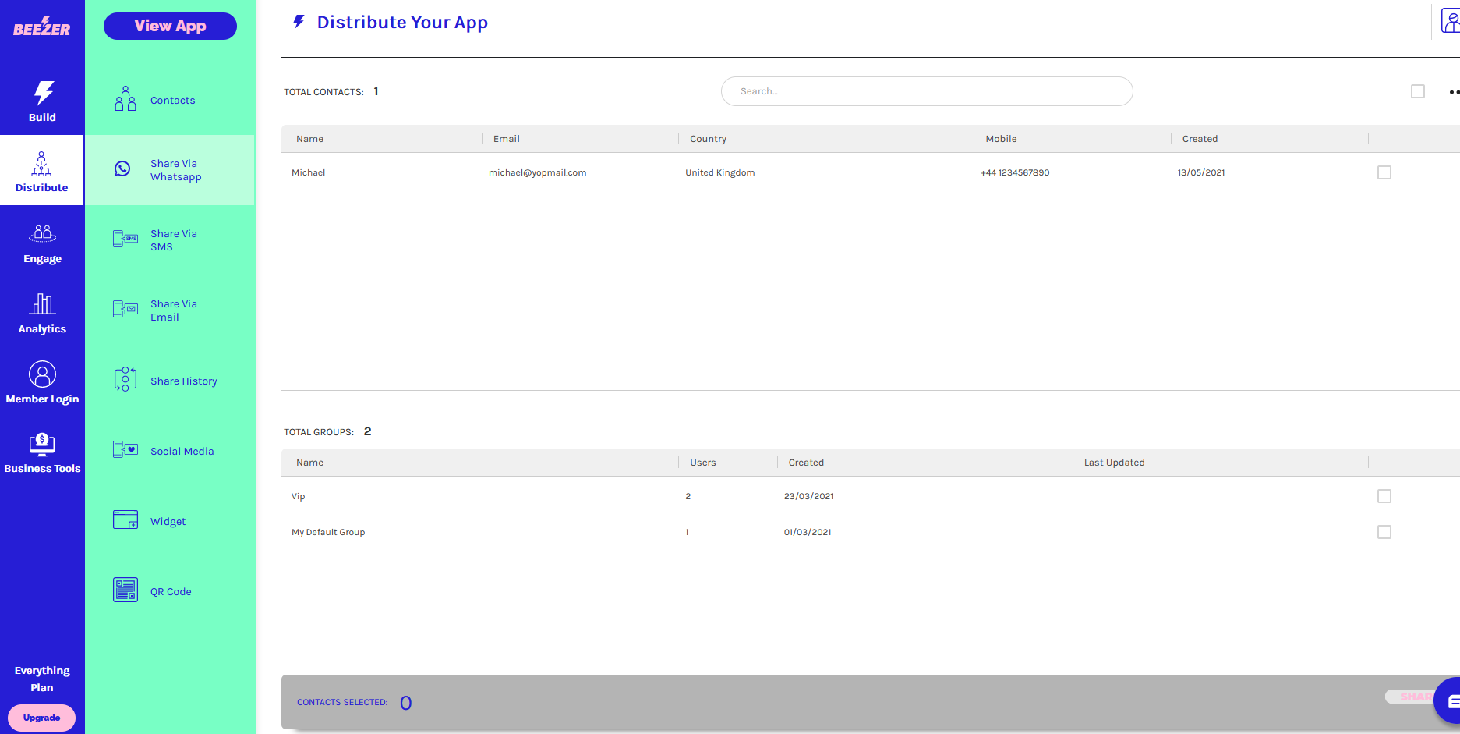Open Share Via SMS menu item
The image size is (1460, 734).
point(170,240)
